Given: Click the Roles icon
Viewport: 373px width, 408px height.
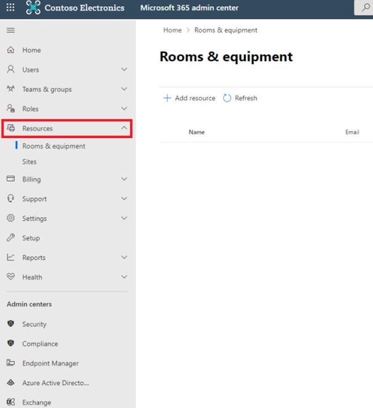Looking at the screenshot, I should click(10, 108).
